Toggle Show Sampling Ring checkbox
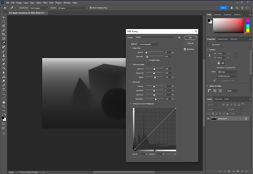253x174 pixels. 91,8
